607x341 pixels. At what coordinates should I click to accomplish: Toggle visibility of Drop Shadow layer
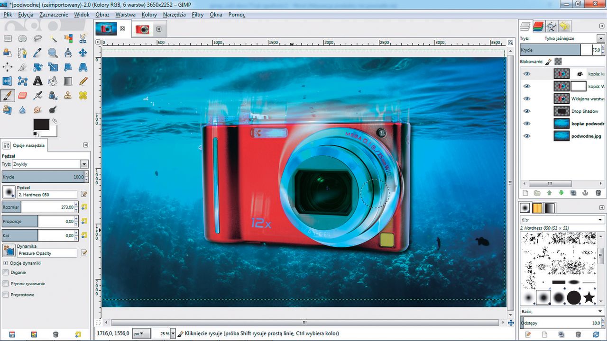526,111
